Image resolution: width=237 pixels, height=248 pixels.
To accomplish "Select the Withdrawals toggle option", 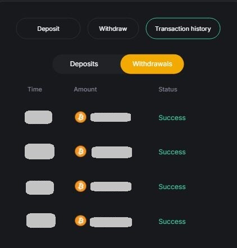I will click(x=152, y=64).
